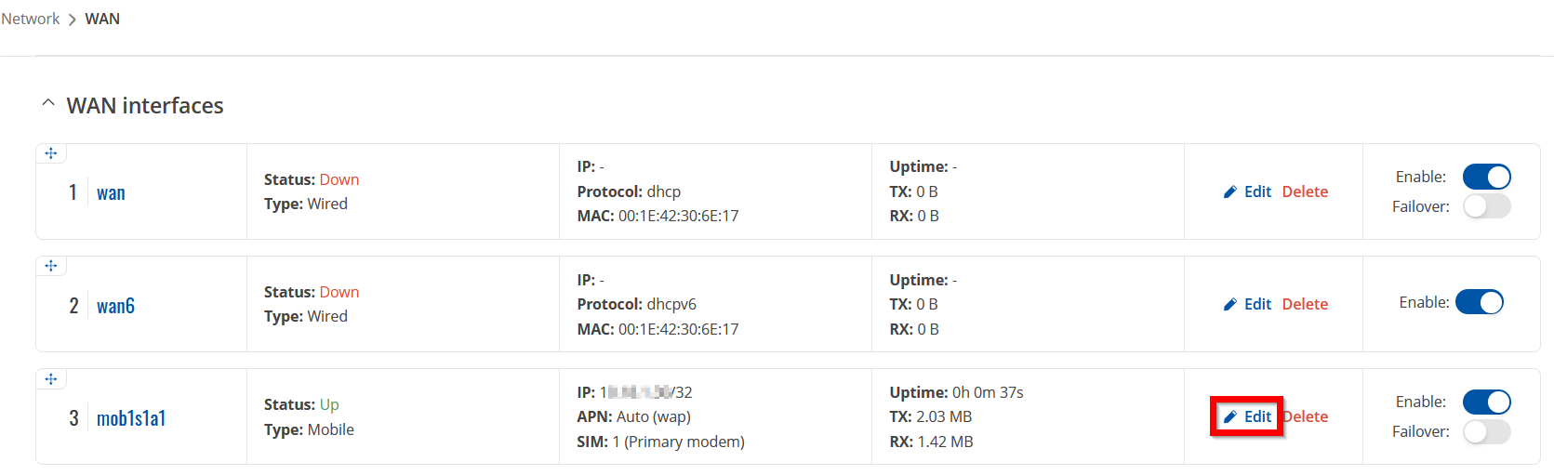Viewport: 1554px width, 475px height.
Task: Open the mob1s1a1 interface name link
Action: 131,418
